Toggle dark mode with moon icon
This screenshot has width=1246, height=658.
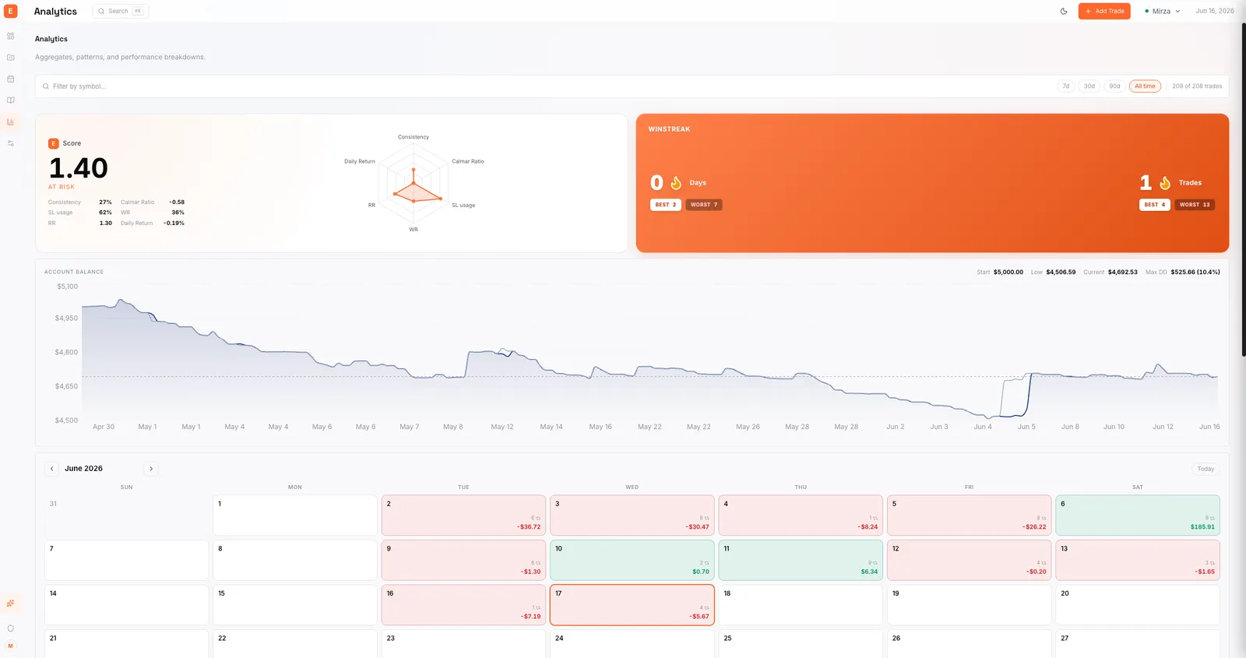[1064, 11]
